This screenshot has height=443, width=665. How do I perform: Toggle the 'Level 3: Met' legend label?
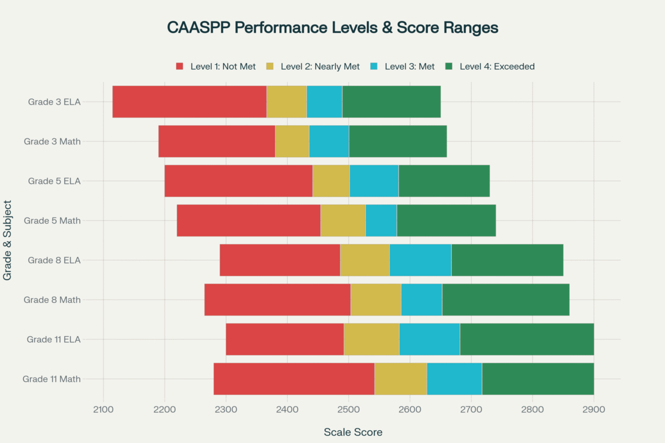pyautogui.click(x=410, y=66)
